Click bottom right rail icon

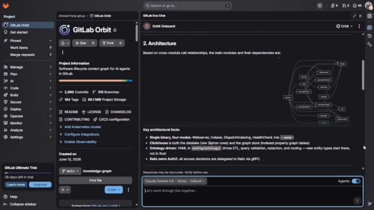click(x=369, y=204)
